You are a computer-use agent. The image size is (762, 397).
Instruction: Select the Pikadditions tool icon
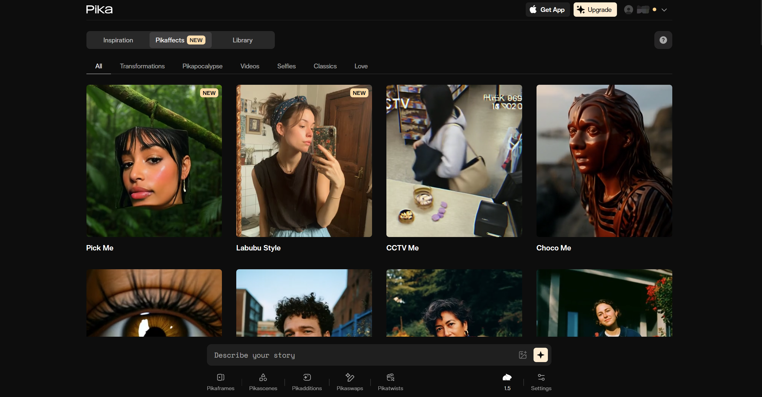pyautogui.click(x=307, y=378)
